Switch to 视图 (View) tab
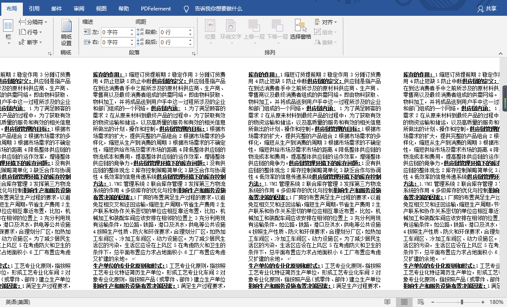Viewport: 507px width, 307px height. tap(101, 8)
